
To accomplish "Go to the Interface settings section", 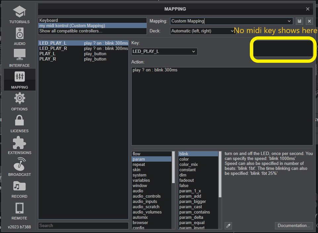I will [20, 58].
